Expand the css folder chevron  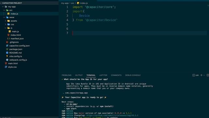[x=6, y=24]
